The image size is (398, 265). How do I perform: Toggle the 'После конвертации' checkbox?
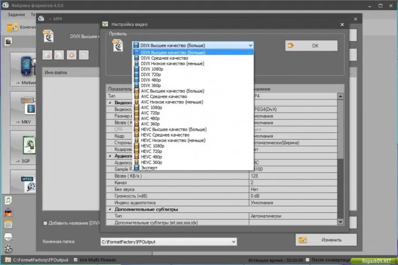tap(308, 260)
